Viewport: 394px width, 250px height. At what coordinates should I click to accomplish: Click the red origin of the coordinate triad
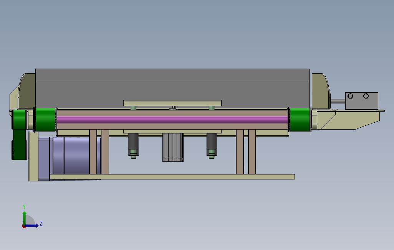(x=24, y=226)
